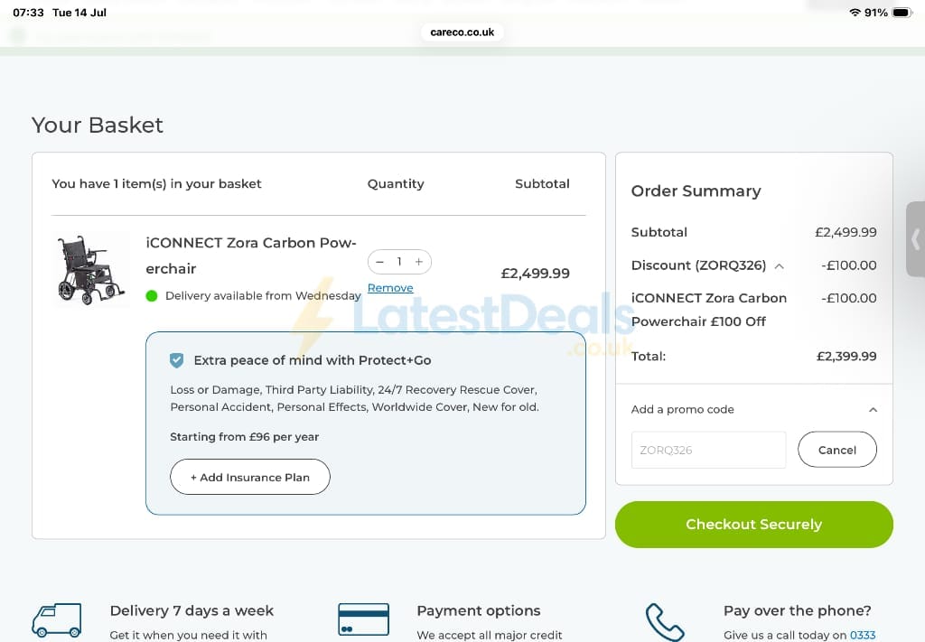Click the Total £2,399.99 amount
925x642 pixels.
[x=846, y=356]
